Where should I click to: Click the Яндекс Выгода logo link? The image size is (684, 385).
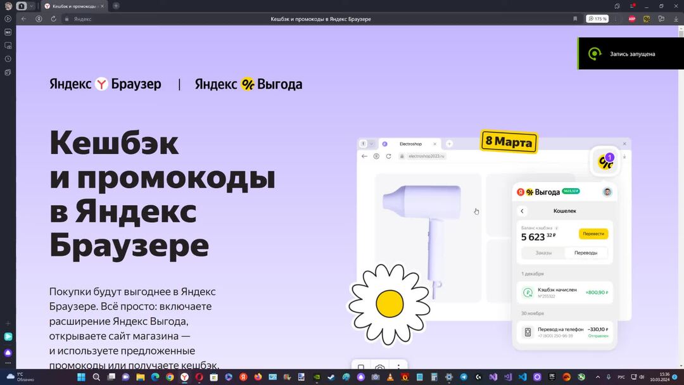tap(248, 84)
